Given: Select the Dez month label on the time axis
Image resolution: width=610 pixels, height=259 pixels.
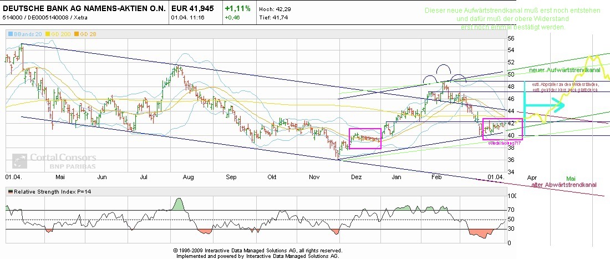Looking at the screenshot, I should click(x=357, y=177).
